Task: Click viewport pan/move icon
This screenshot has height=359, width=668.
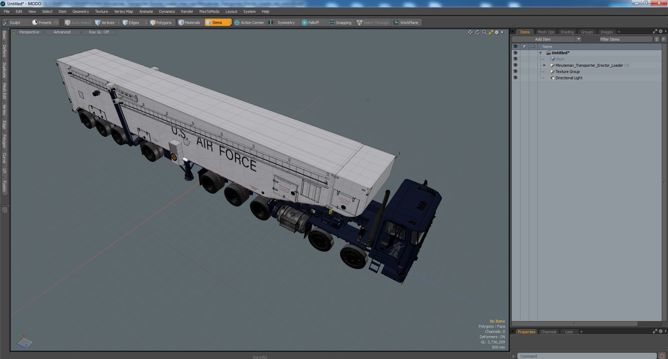Action: pyautogui.click(x=471, y=32)
